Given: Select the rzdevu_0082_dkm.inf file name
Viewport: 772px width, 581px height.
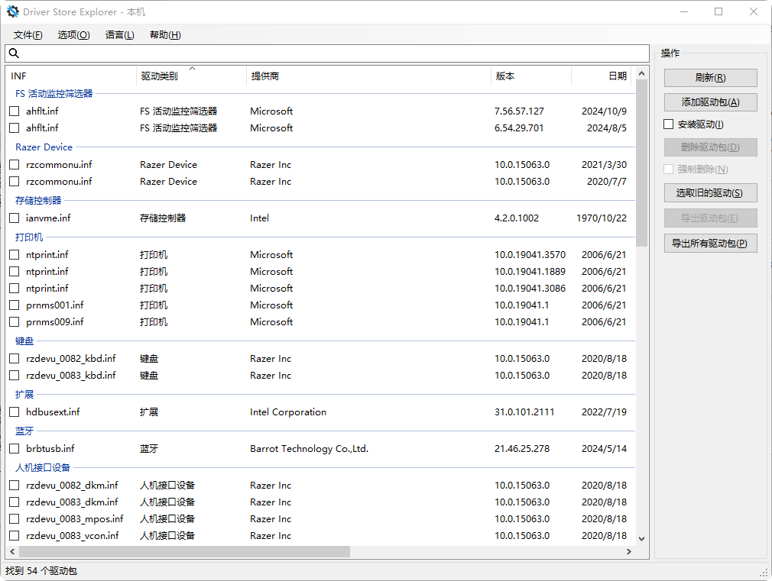Looking at the screenshot, I should pyautogui.click(x=72, y=485).
